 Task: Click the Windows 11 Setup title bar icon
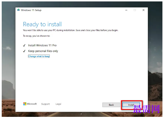click(18, 10)
